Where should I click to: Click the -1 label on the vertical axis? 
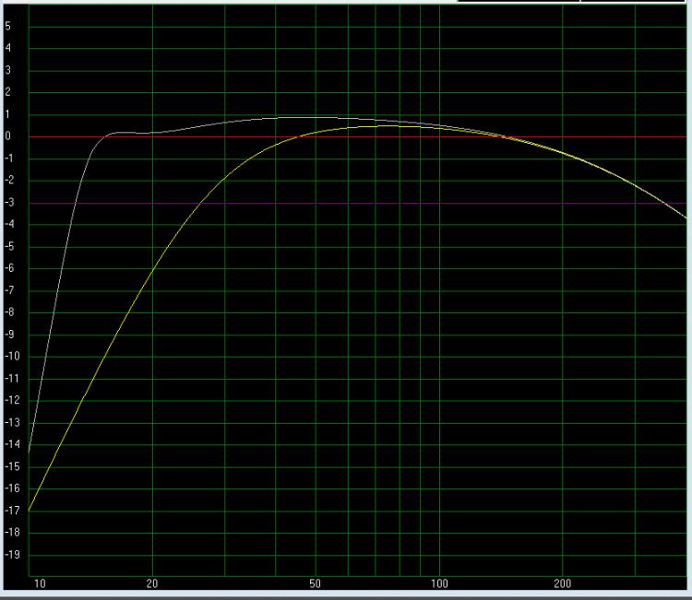(x=9, y=158)
